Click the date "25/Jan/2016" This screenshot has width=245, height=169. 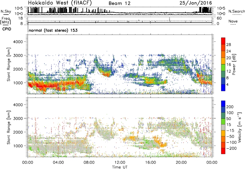(196, 3)
